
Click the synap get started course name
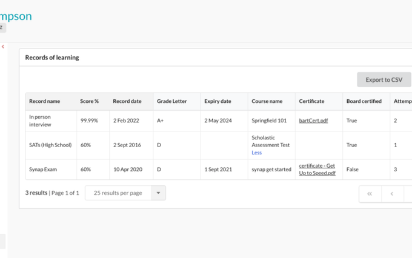pyautogui.click(x=271, y=169)
